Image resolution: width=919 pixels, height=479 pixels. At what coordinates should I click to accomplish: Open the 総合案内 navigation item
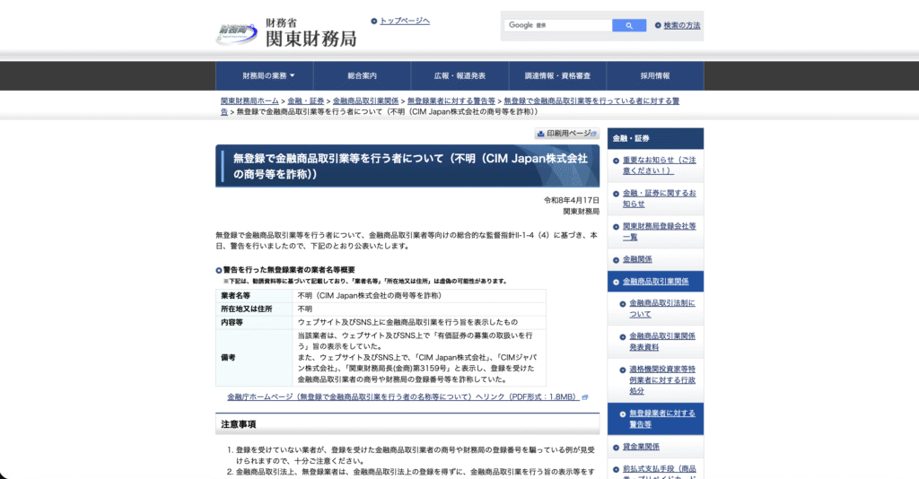tap(363, 75)
